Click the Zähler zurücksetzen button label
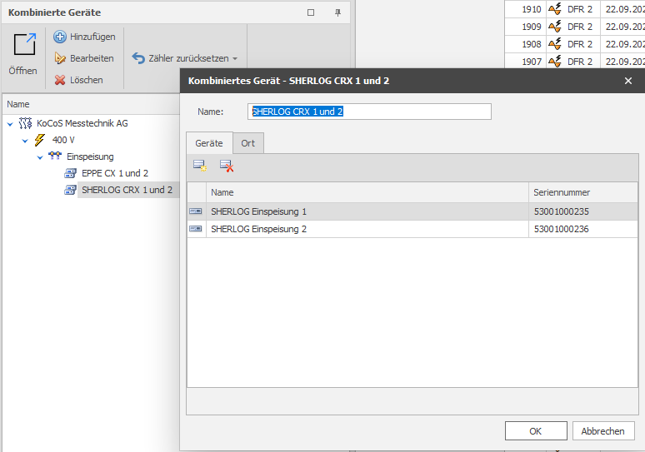The image size is (645, 452). (x=189, y=58)
